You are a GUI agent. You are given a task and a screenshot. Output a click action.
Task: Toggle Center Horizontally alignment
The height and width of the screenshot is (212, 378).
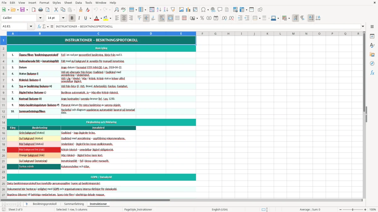point(124,18)
